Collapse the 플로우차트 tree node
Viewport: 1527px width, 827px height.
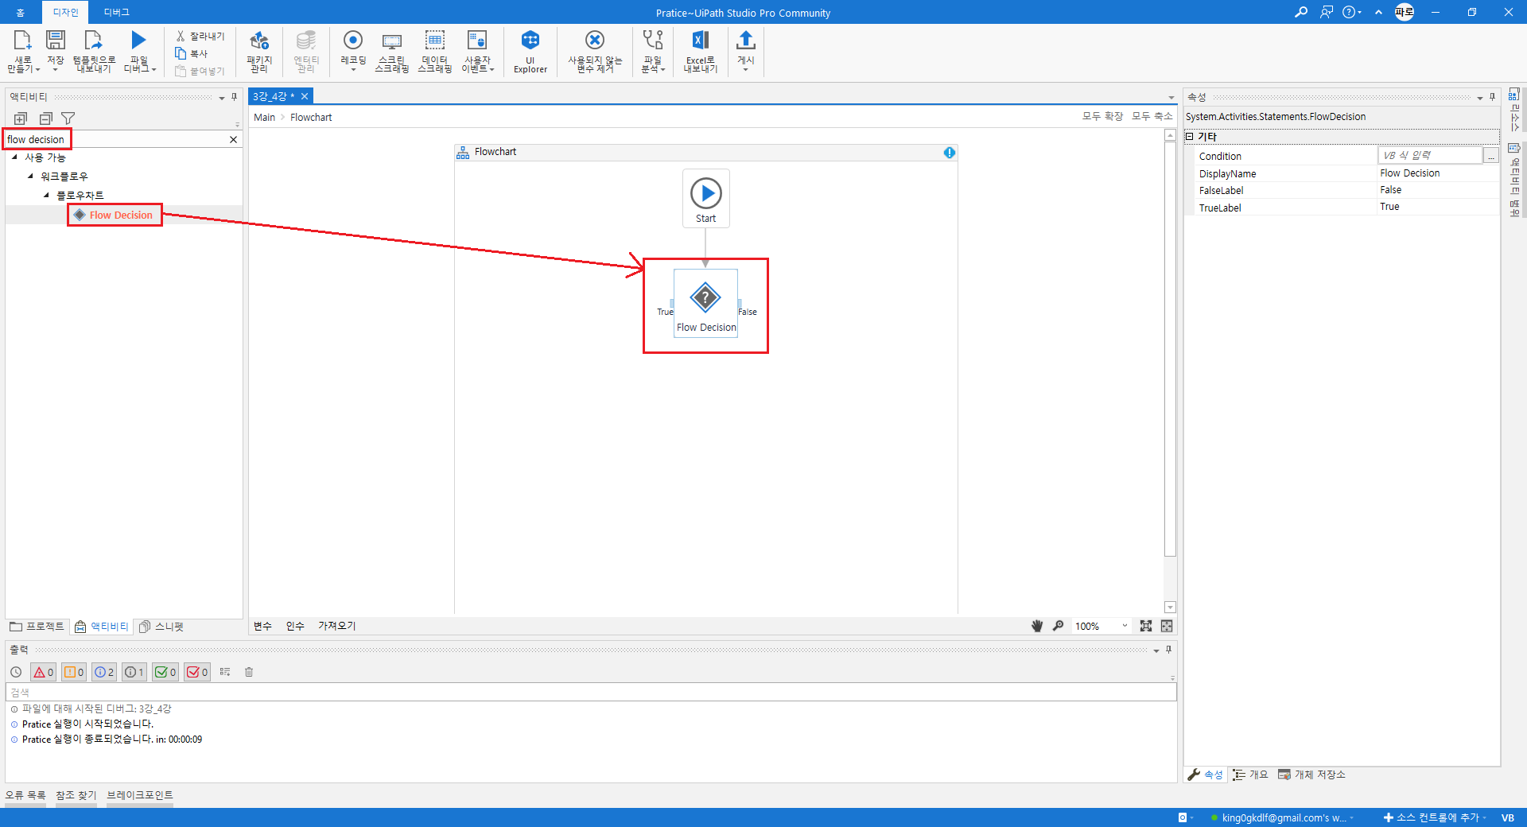coord(46,195)
